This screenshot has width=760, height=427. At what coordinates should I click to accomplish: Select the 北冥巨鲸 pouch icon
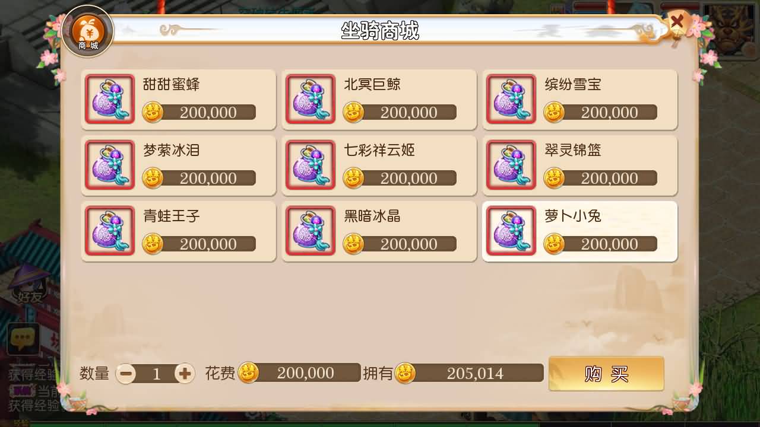click(x=311, y=99)
